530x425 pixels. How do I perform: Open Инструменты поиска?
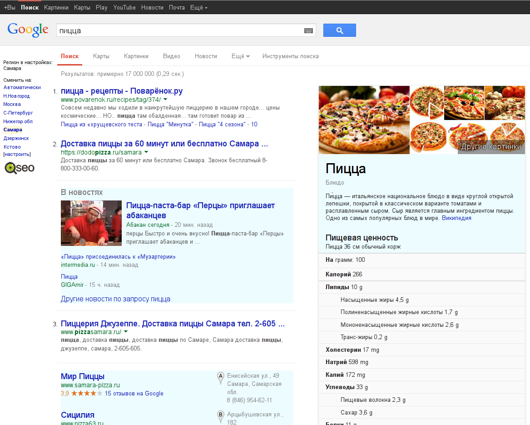coord(290,56)
